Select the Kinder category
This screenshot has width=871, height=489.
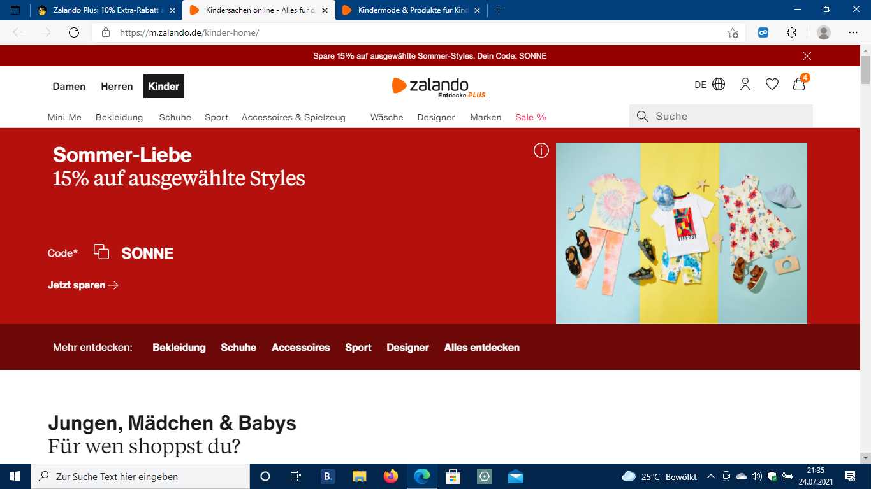[164, 87]
